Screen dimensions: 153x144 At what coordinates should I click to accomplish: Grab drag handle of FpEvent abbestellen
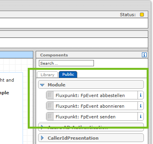pyautogui.click(x=50, y=95)
